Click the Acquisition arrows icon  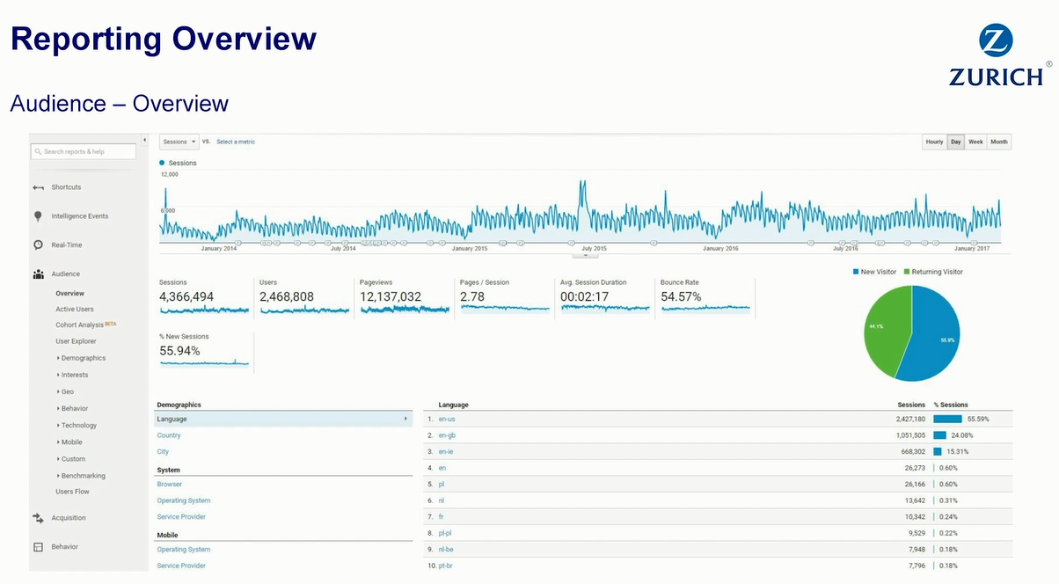click(x=38, y=518)
